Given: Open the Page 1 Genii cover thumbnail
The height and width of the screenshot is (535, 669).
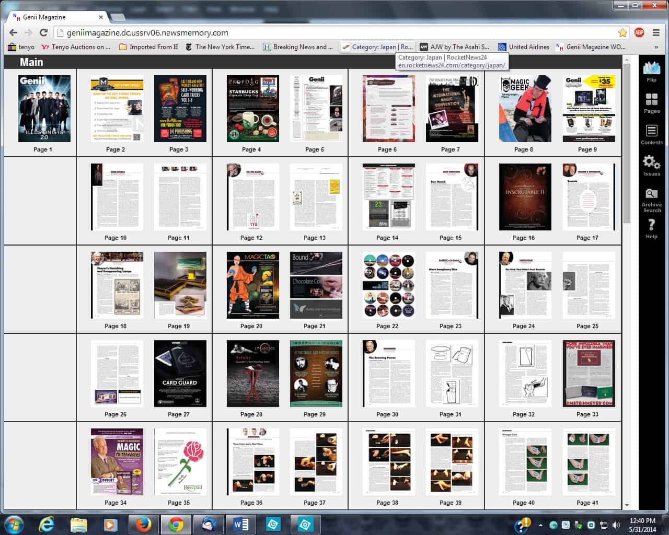Looking at the screenshot, I should point(44,109).
